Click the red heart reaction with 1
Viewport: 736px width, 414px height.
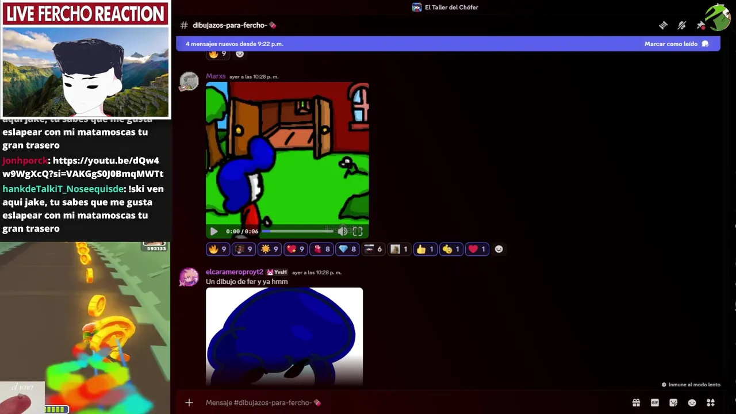(x=477, y=249)
